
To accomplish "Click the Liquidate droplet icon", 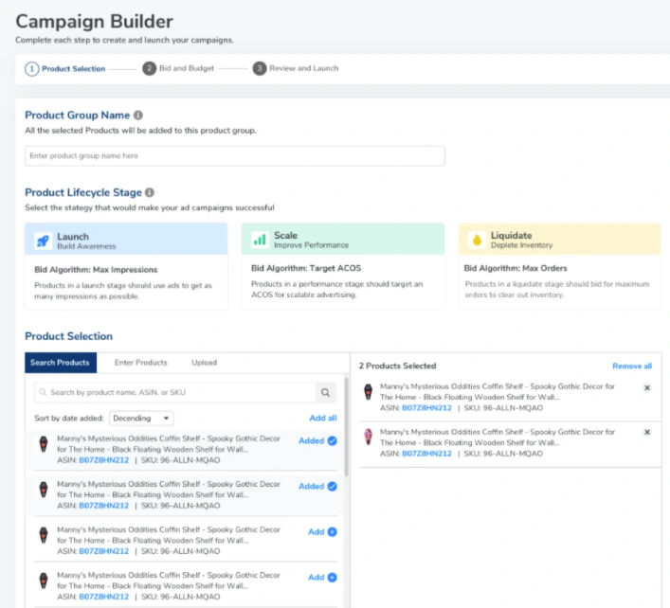I will [x=477, y=240].
